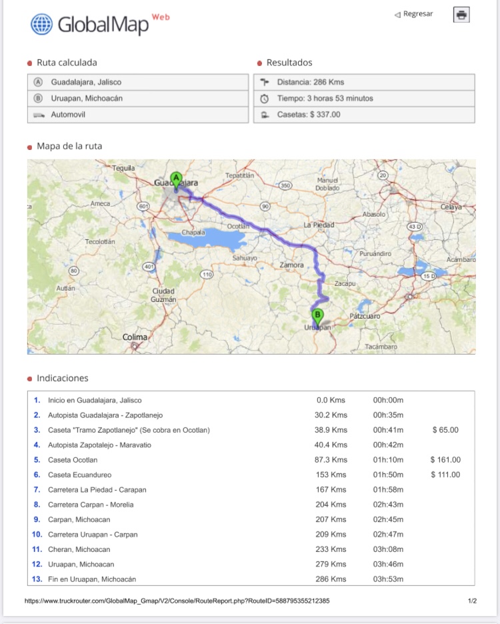Screen dimensions: 500x624
Task: Go back using the Regresar link
Action: [413, 14]
